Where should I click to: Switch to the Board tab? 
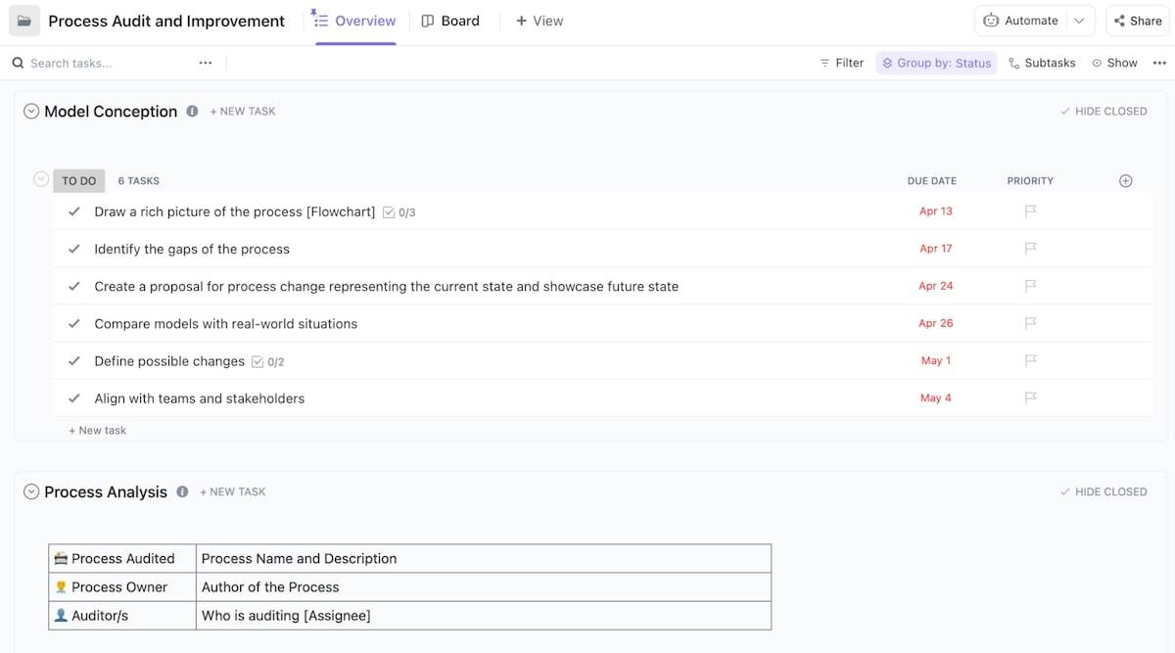pyautogui.click(x=450, y=21)
